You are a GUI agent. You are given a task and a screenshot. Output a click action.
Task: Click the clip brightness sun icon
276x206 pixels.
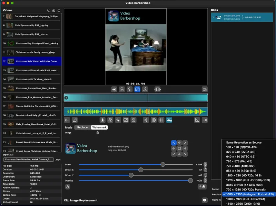(102, 120)
